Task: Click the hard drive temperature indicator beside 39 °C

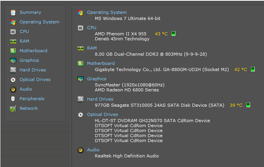Action: click(248, 105)
